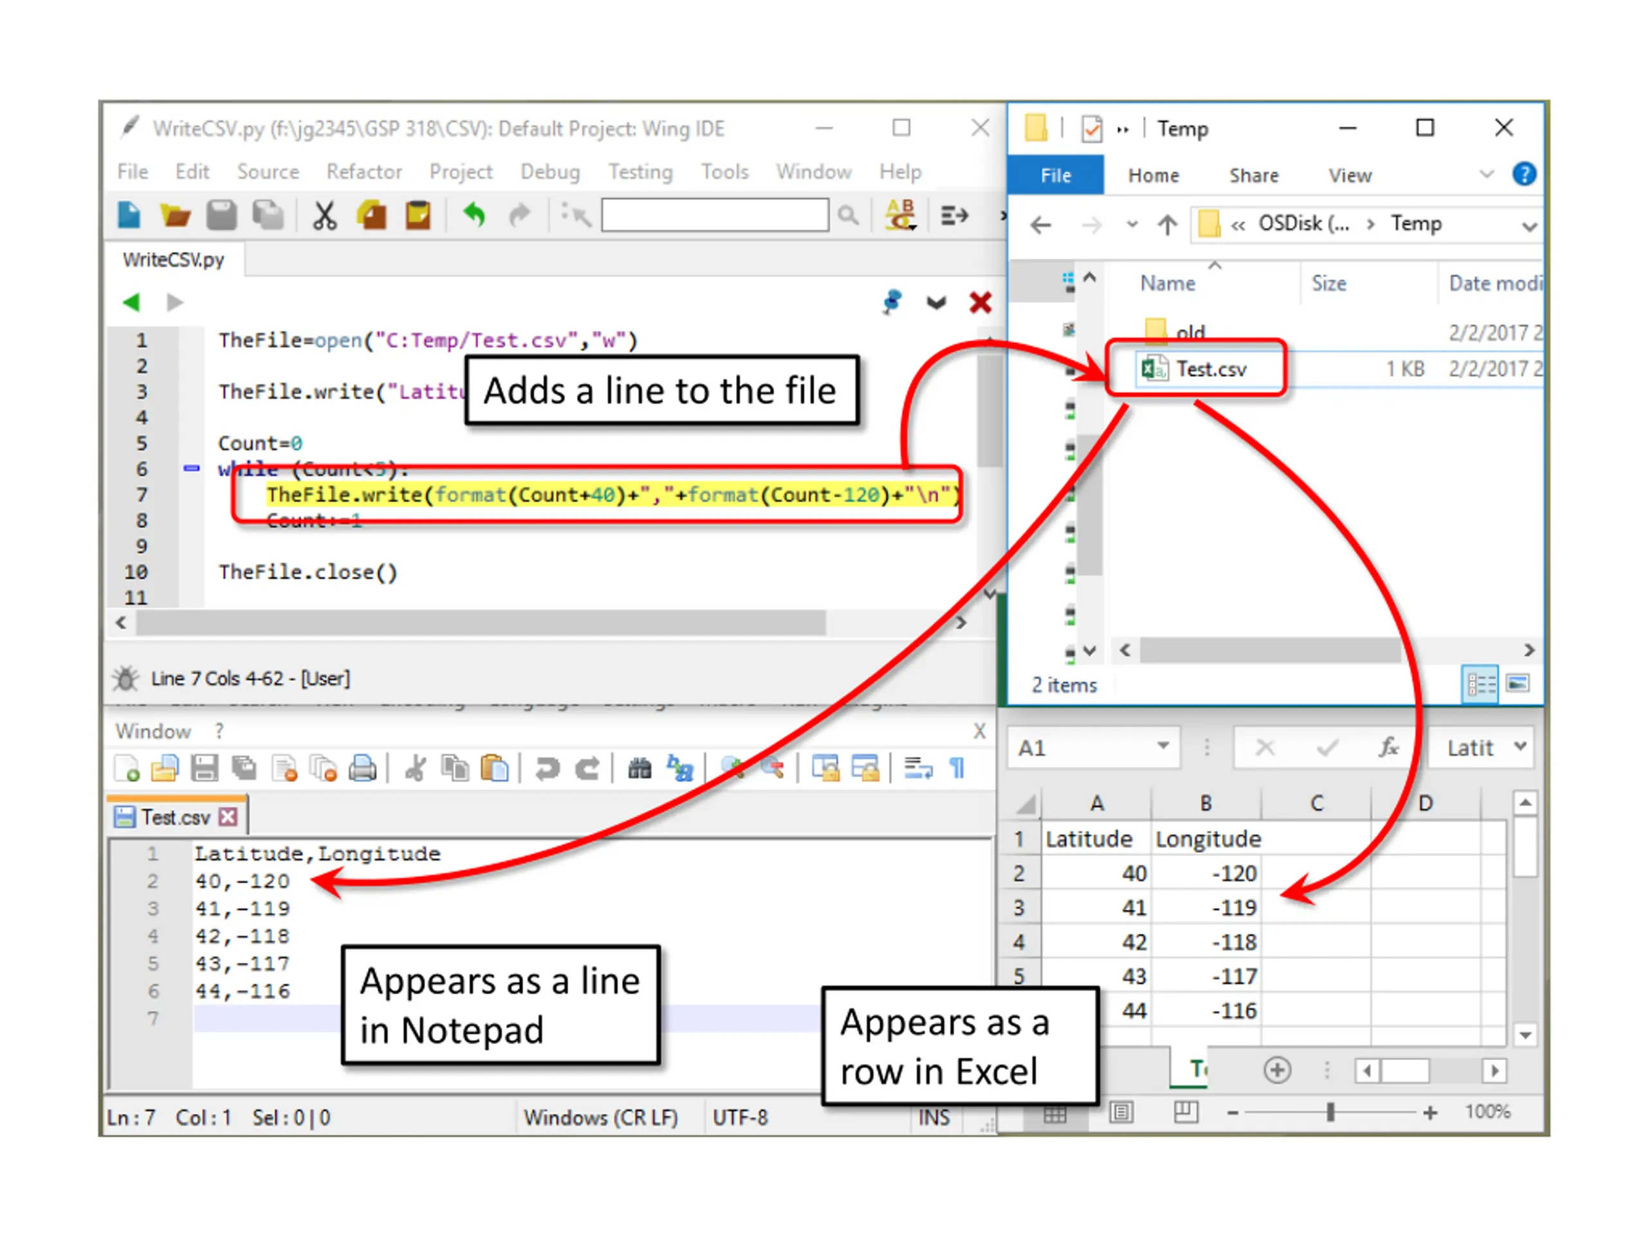Click the Open file icon in Notepad++
The height and width of the screenshot is (1235, 1647).
pyautogui.click(x=165, y=767)
